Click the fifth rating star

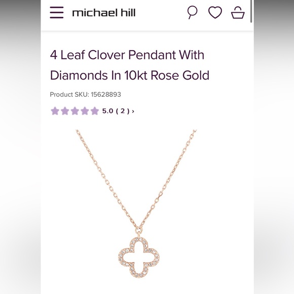(x=95, y=111)
